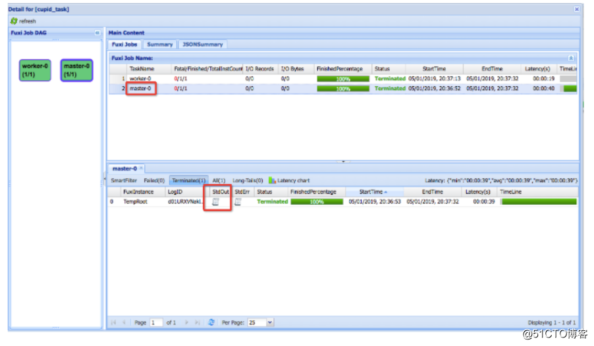Image resolution: width=594 pixels, height=346 pixels.
Task: Click worker-0 Terminated status cell
Action: pyautogui.click(x=390, y=79)
